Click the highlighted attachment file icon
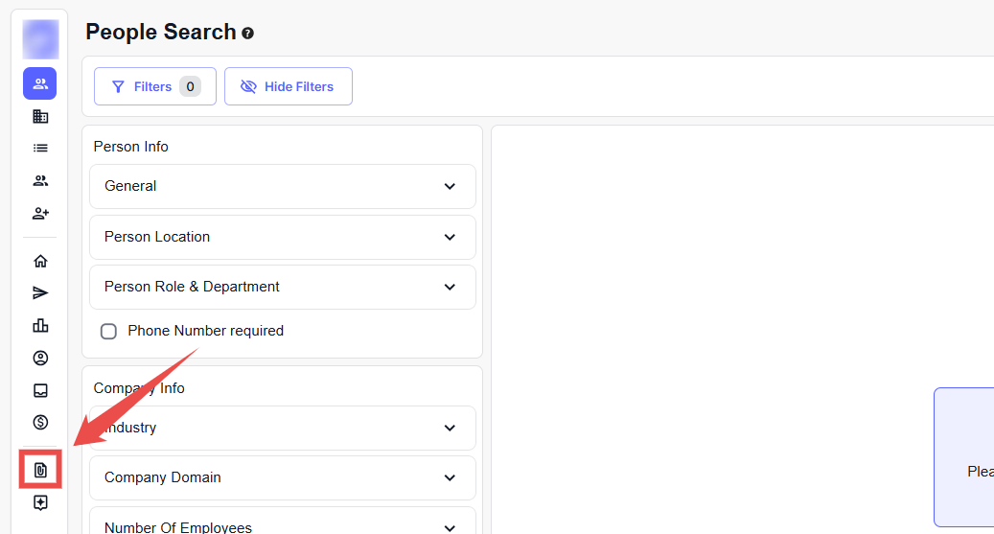 (x=40, y=470)
